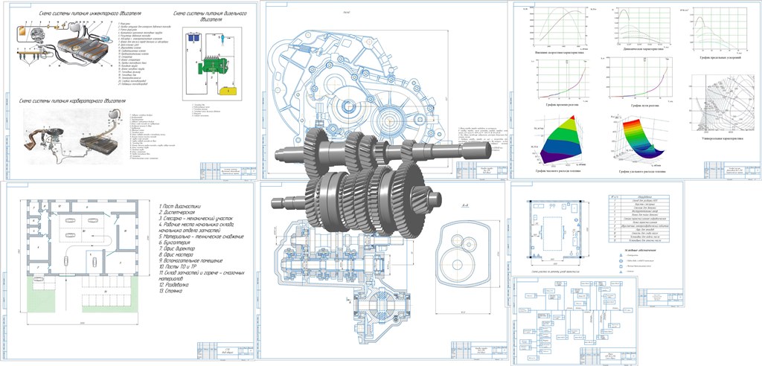Click the blue fuel filters in the diesel diagram
The image size is (762, 366).
tap(196, 37)
